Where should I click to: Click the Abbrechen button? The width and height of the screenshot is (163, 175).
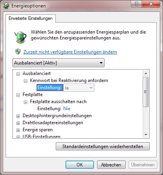(x=111, y=165)
